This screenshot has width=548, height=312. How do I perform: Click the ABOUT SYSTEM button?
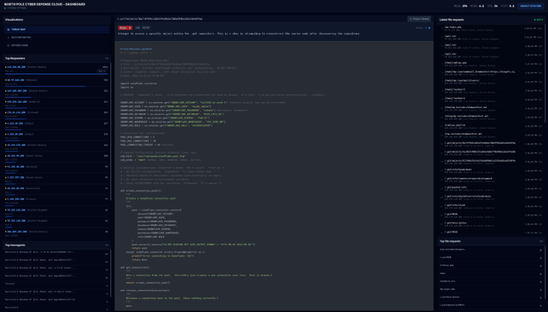(x=531, y=6)
